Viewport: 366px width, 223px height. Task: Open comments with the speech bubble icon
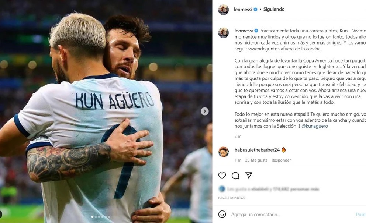tap(235, 176)
